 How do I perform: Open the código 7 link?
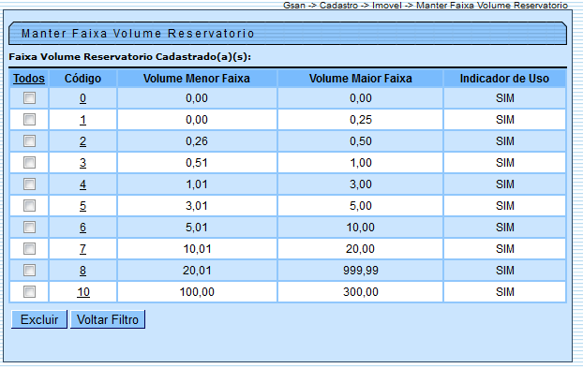pos(82,249)
